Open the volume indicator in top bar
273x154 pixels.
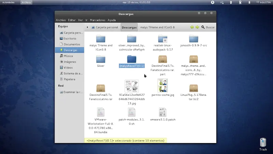coord(221,2)
